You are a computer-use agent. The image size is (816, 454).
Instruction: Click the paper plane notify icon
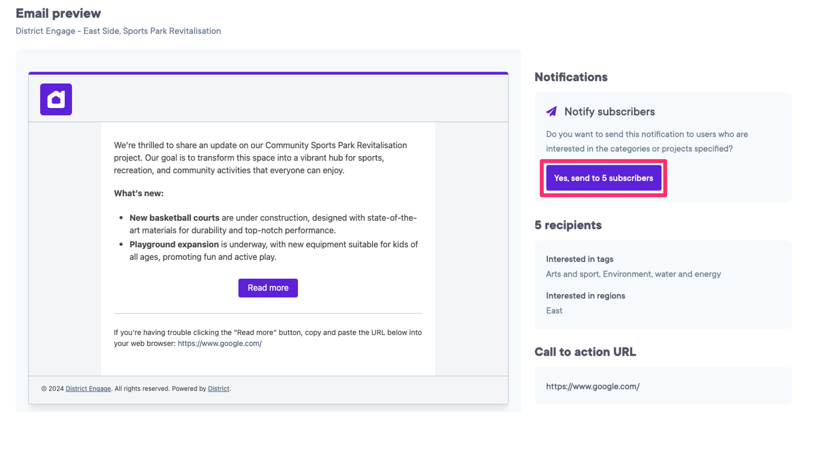551,111
